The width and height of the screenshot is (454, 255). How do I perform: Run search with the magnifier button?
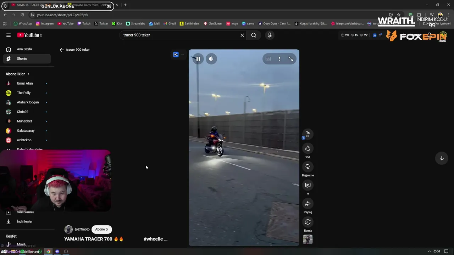(x=254, y=35)
